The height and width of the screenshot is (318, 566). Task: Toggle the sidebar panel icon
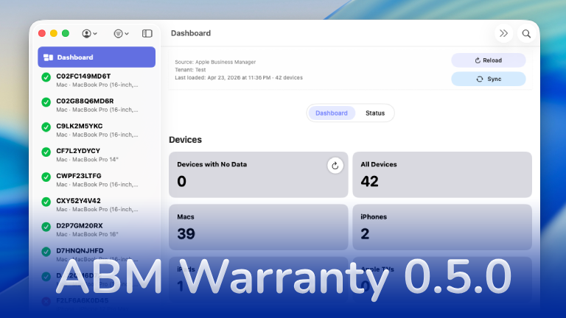147,33
